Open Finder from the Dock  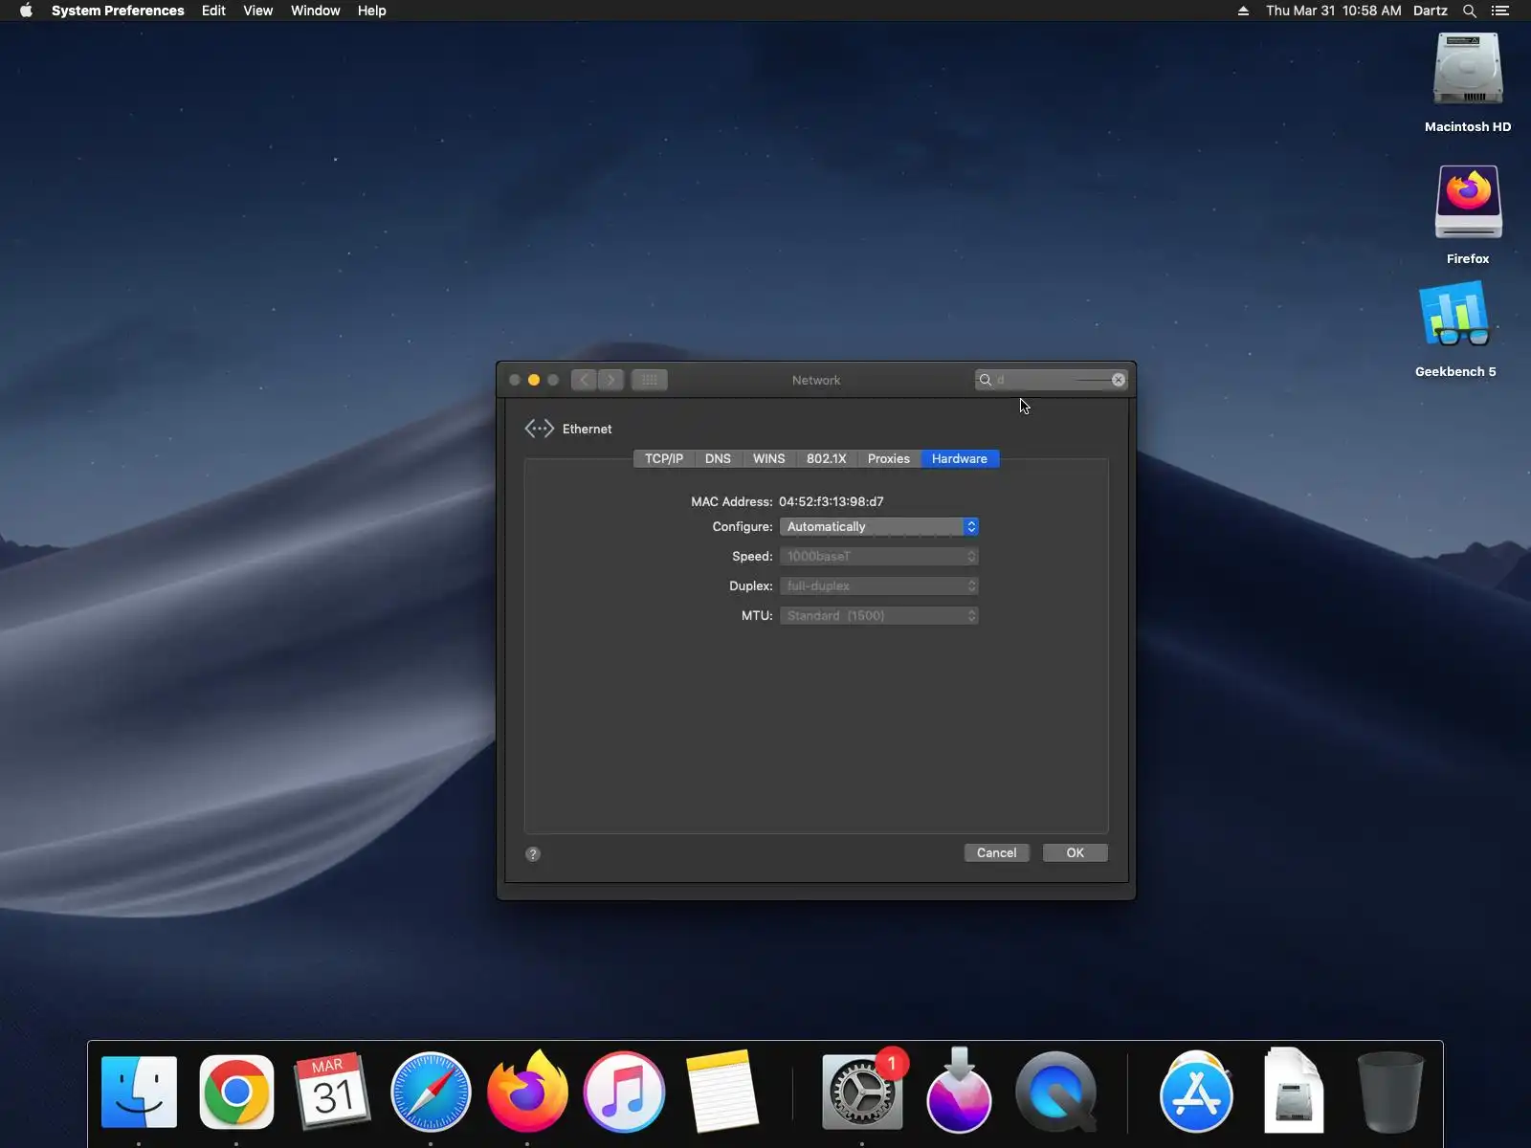tap(139, 1093)
